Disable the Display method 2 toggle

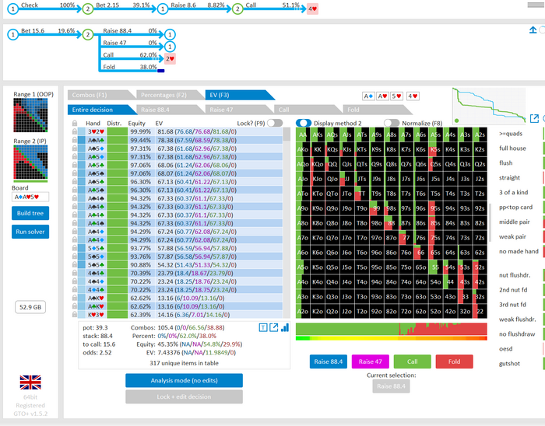(304, 123)
